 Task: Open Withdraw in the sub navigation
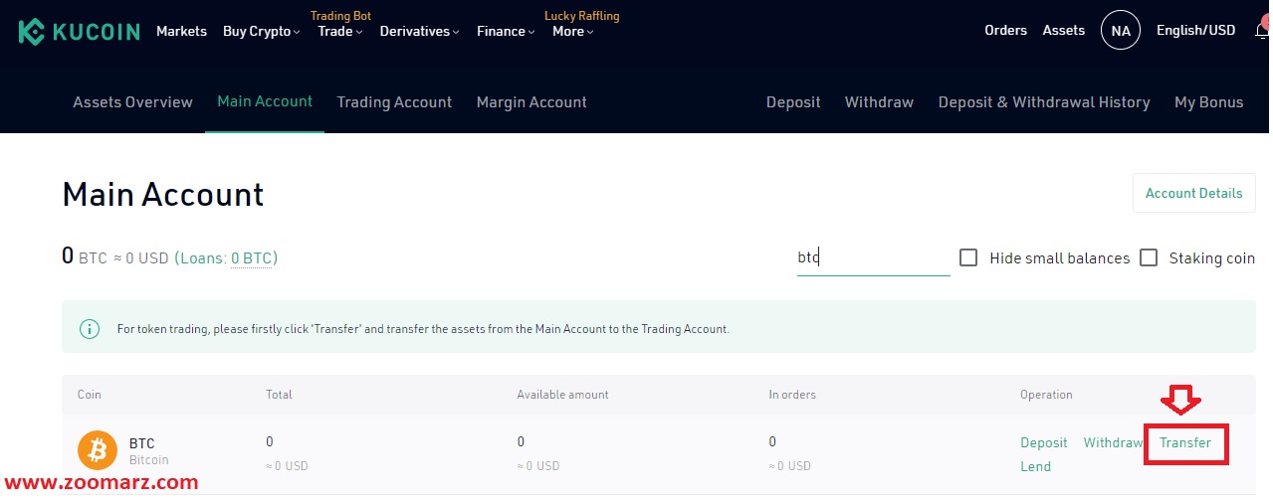879,102
